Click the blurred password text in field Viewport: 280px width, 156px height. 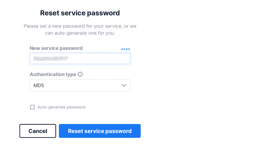51,59
